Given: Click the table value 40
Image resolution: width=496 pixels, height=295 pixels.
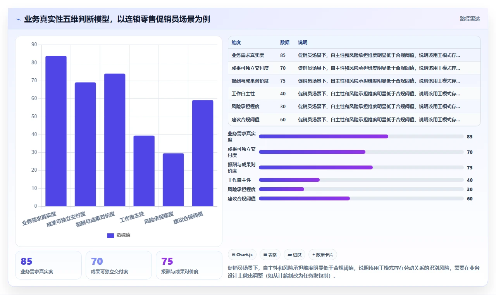Looking at the screenshot, I should [283, 94].
